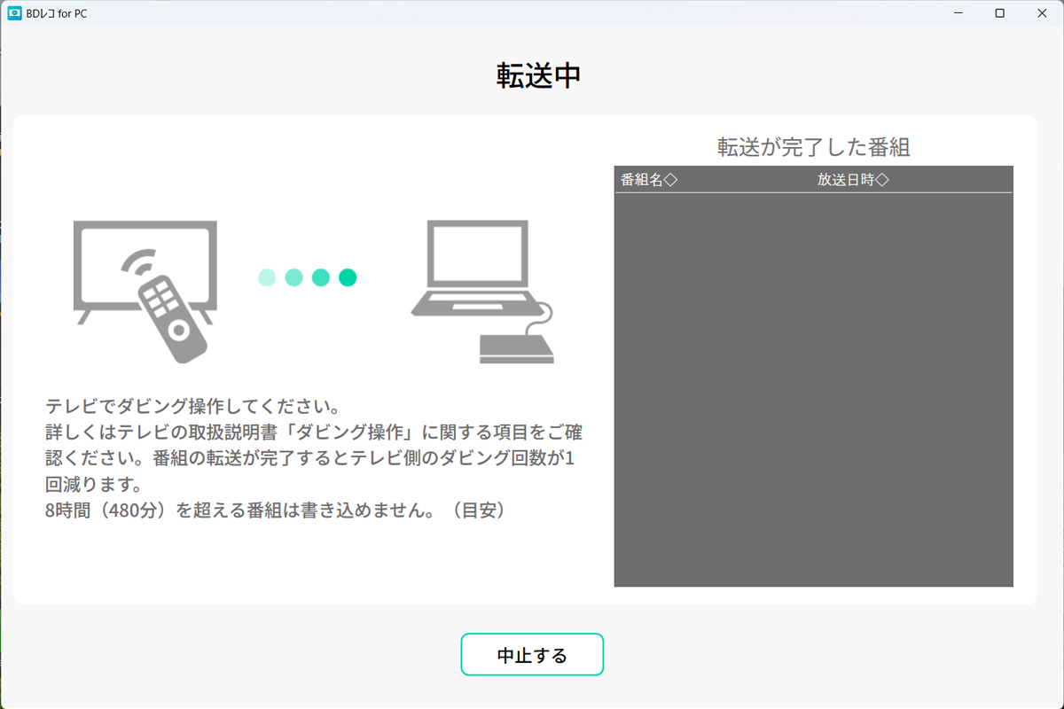Click the BDレコ for PC title bar icon
Viewport: 1064px width, 709px height.
[x=12, y=13]
